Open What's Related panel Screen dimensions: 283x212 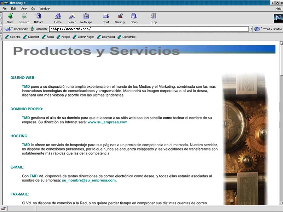tap(268, 29)
